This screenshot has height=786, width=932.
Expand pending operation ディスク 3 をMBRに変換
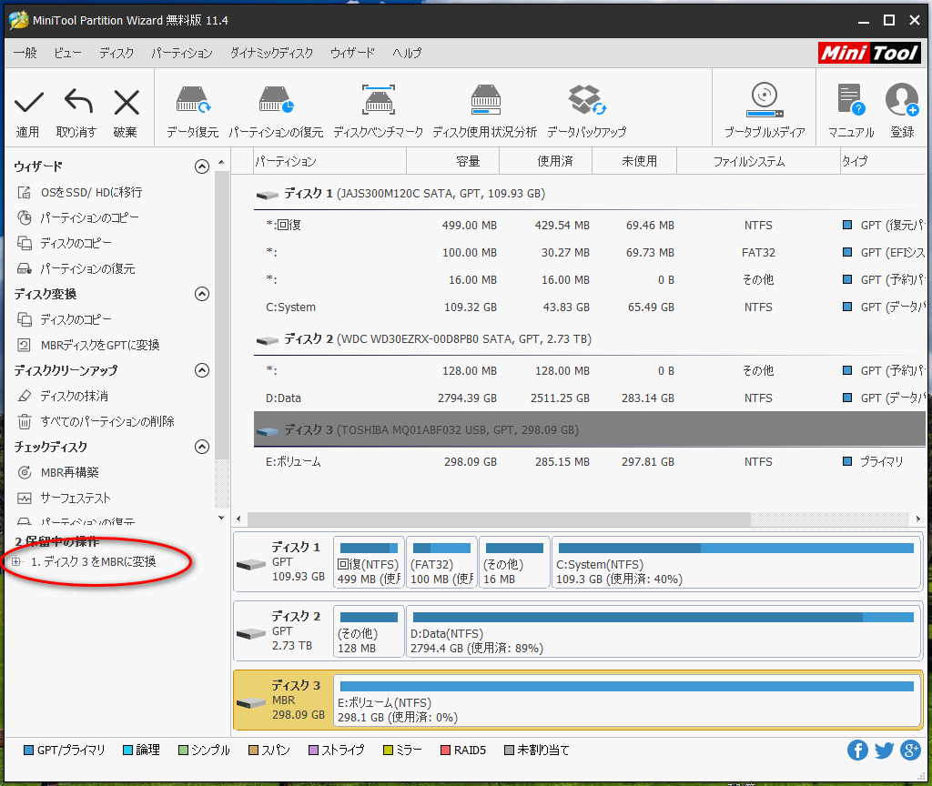tap(16, 562)
